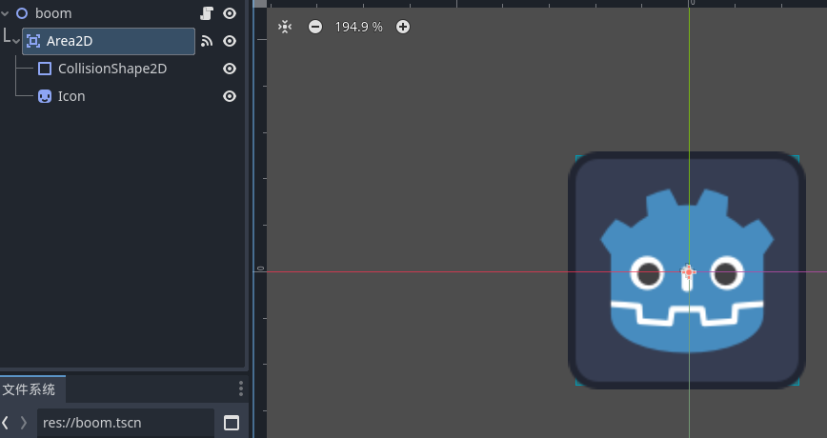Click the res://boom.tscn path field

[124, 422]
